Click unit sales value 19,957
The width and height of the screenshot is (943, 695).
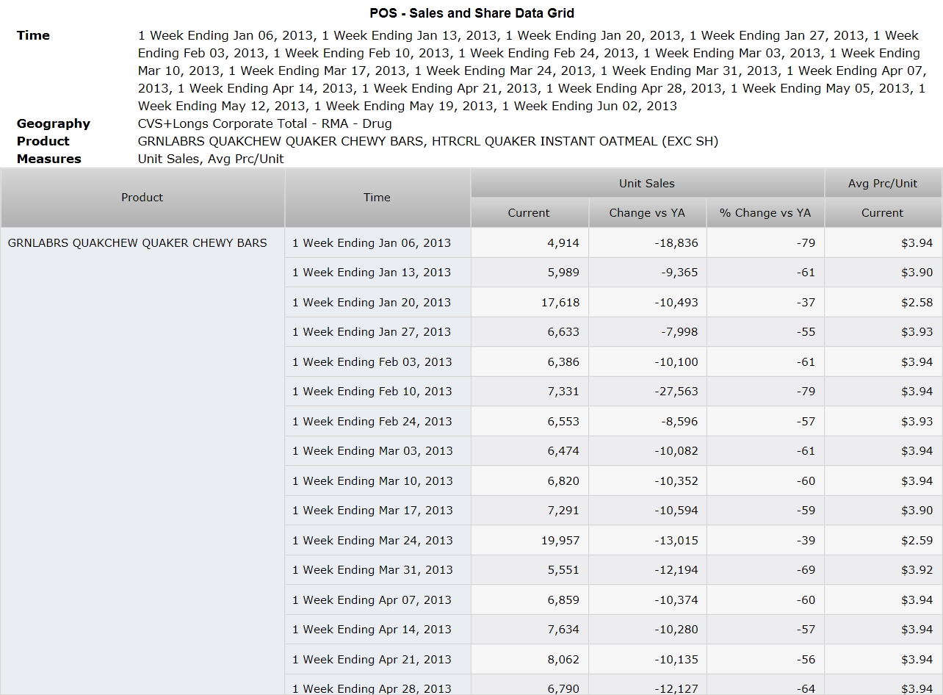(560, 541)
